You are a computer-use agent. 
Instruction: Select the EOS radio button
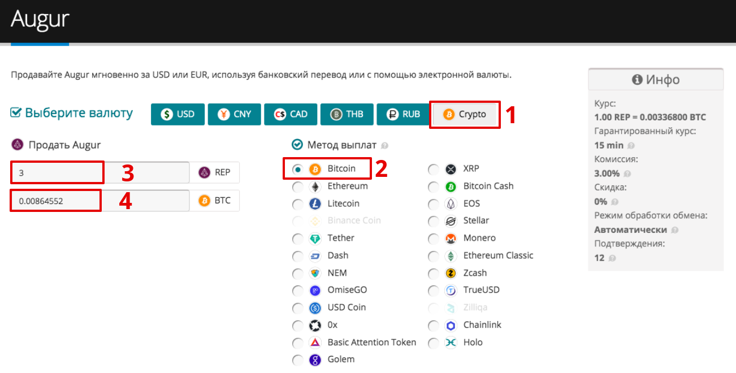click(433, 204)
